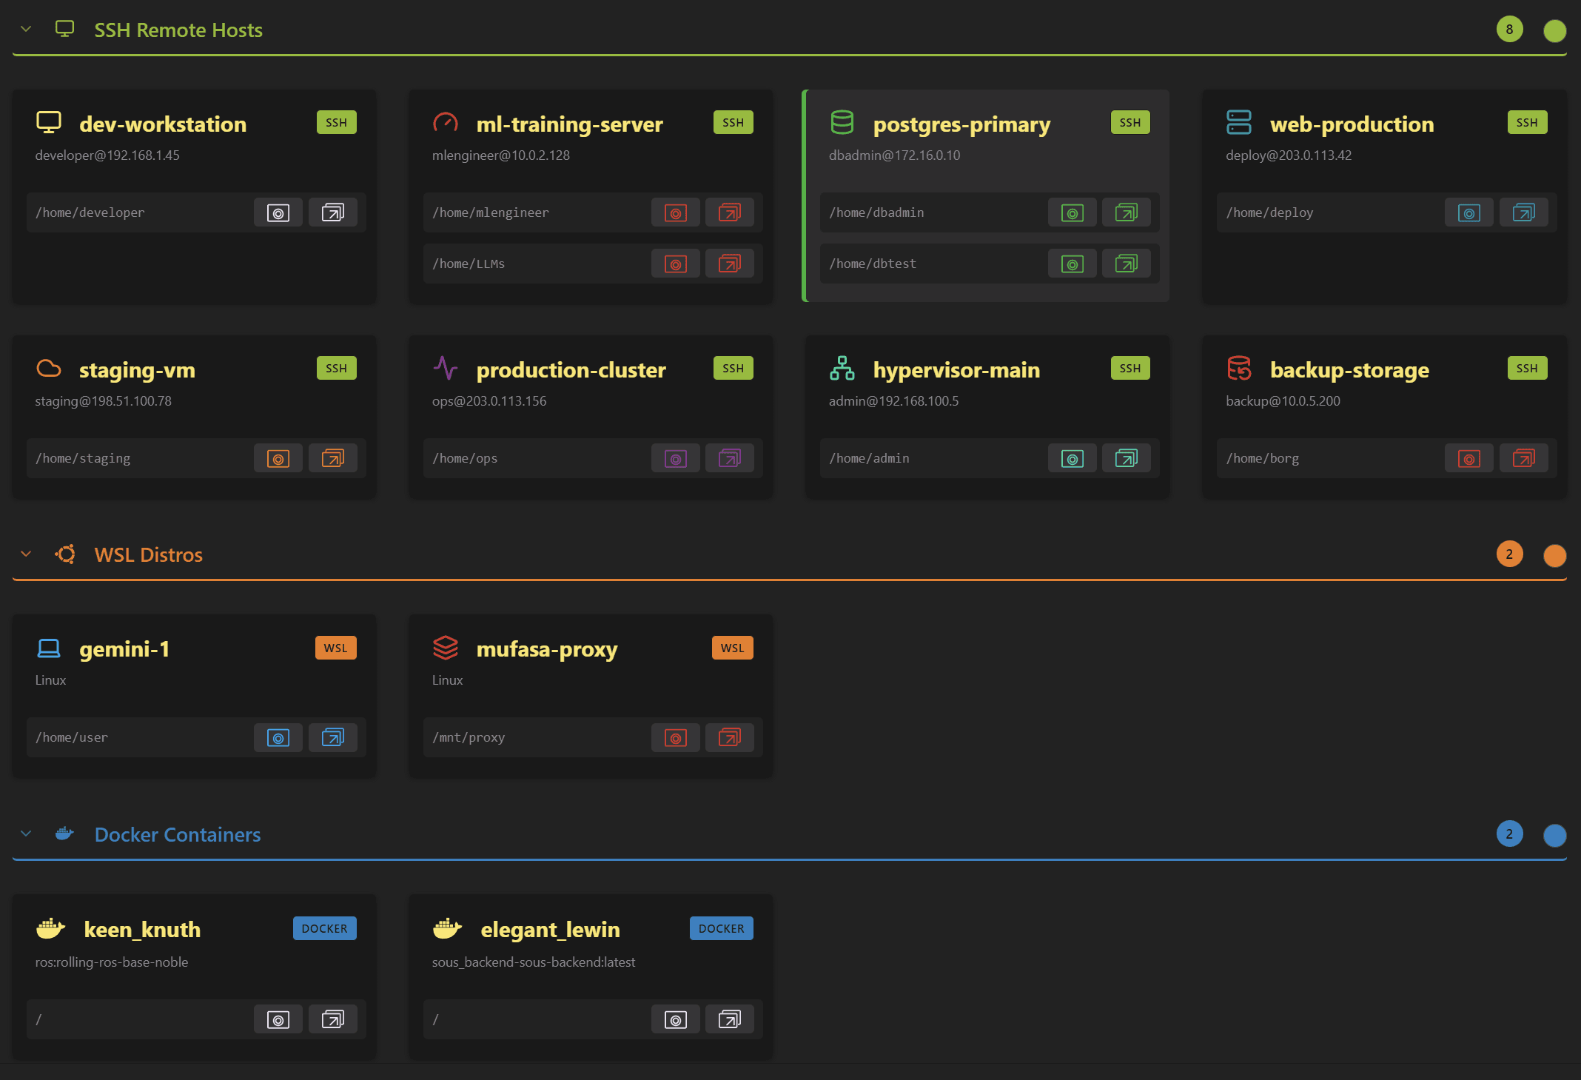The width and height of the screenshot is (1581, 1080).
Task: Select the postgres-primary host title
Action: 961,124
